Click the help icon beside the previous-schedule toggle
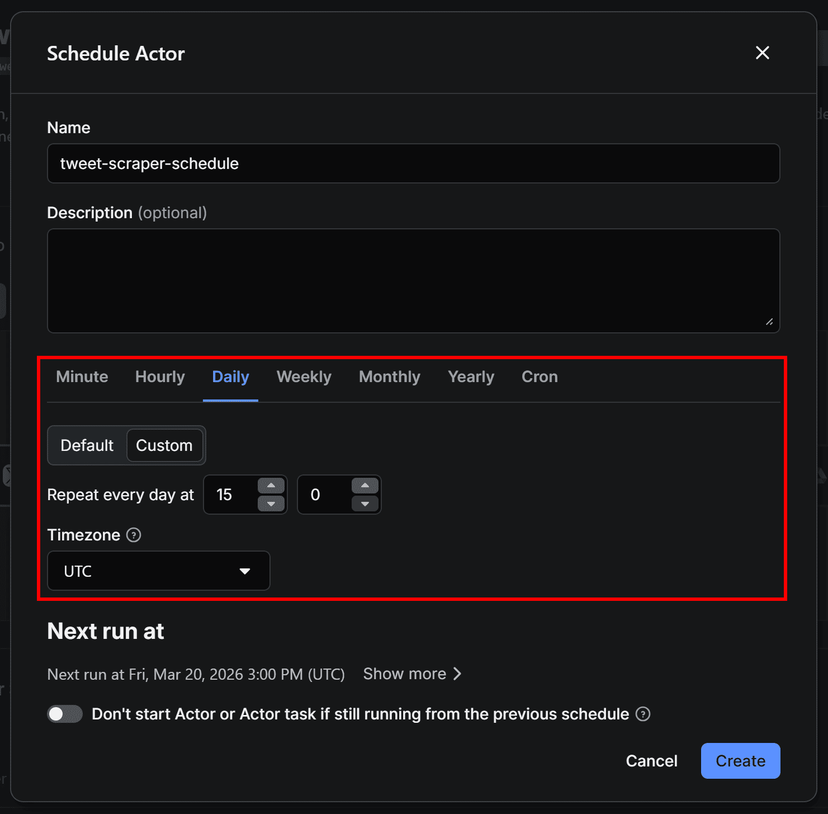 coord(644,714)
